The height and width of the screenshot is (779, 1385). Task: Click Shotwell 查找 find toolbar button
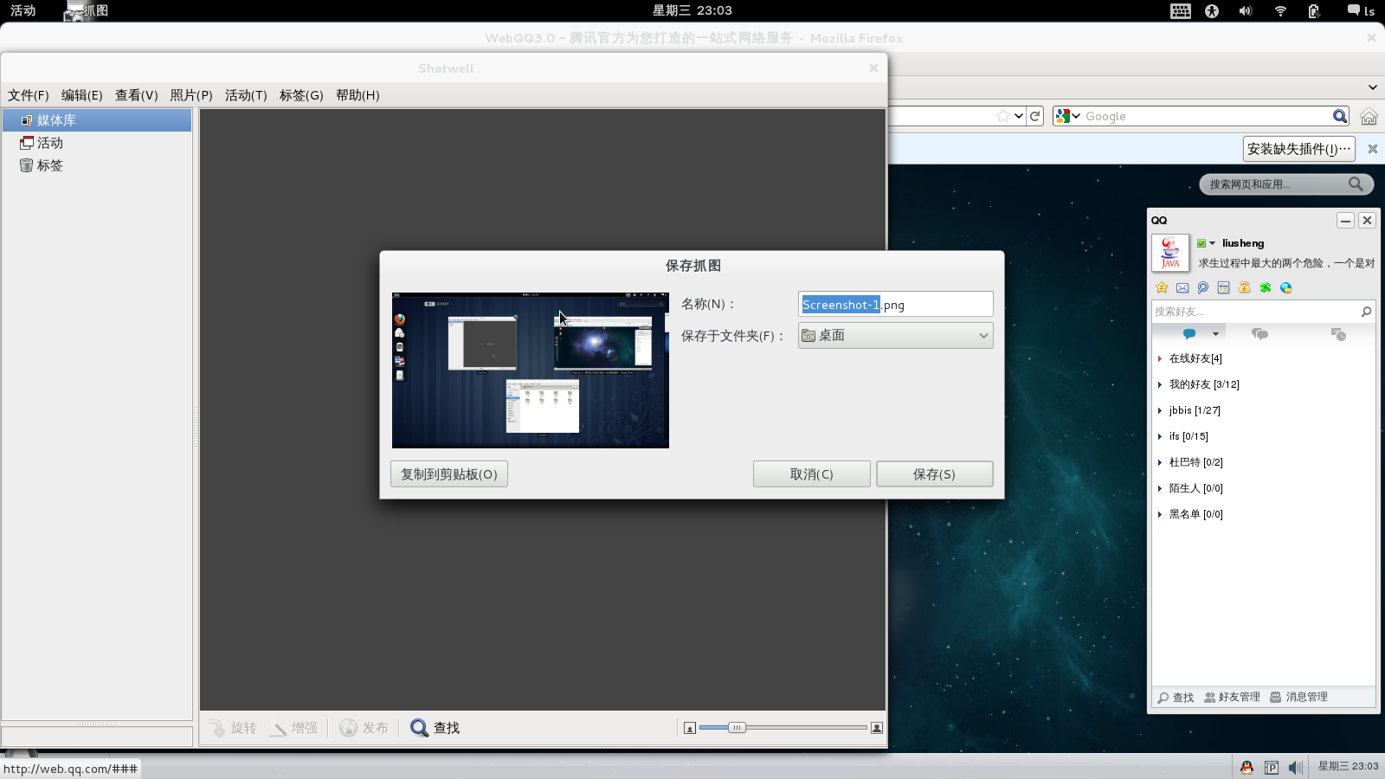(435, 728)
